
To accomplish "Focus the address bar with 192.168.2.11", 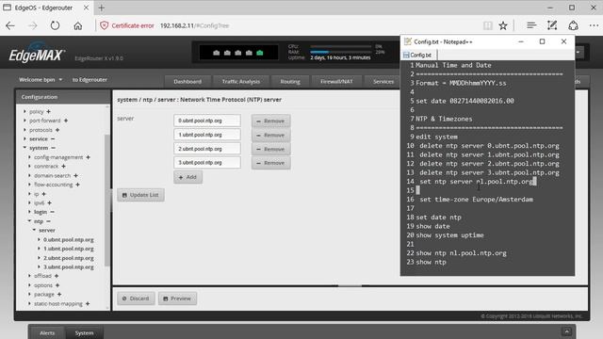I will 195,25.
